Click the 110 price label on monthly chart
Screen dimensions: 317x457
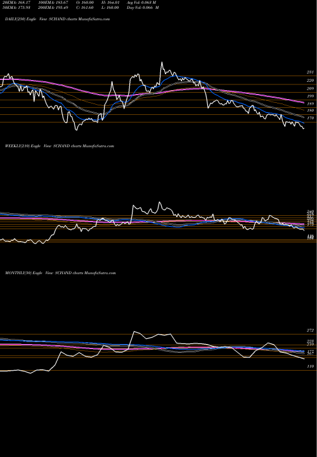click(x=310, y=366)
